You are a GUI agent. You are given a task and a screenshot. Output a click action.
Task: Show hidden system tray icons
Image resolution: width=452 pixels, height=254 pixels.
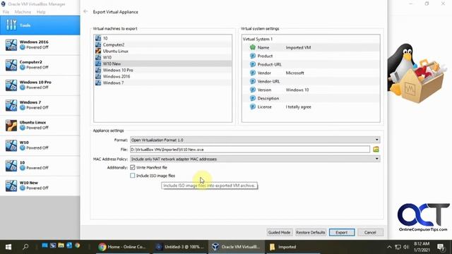pos(389,247)
